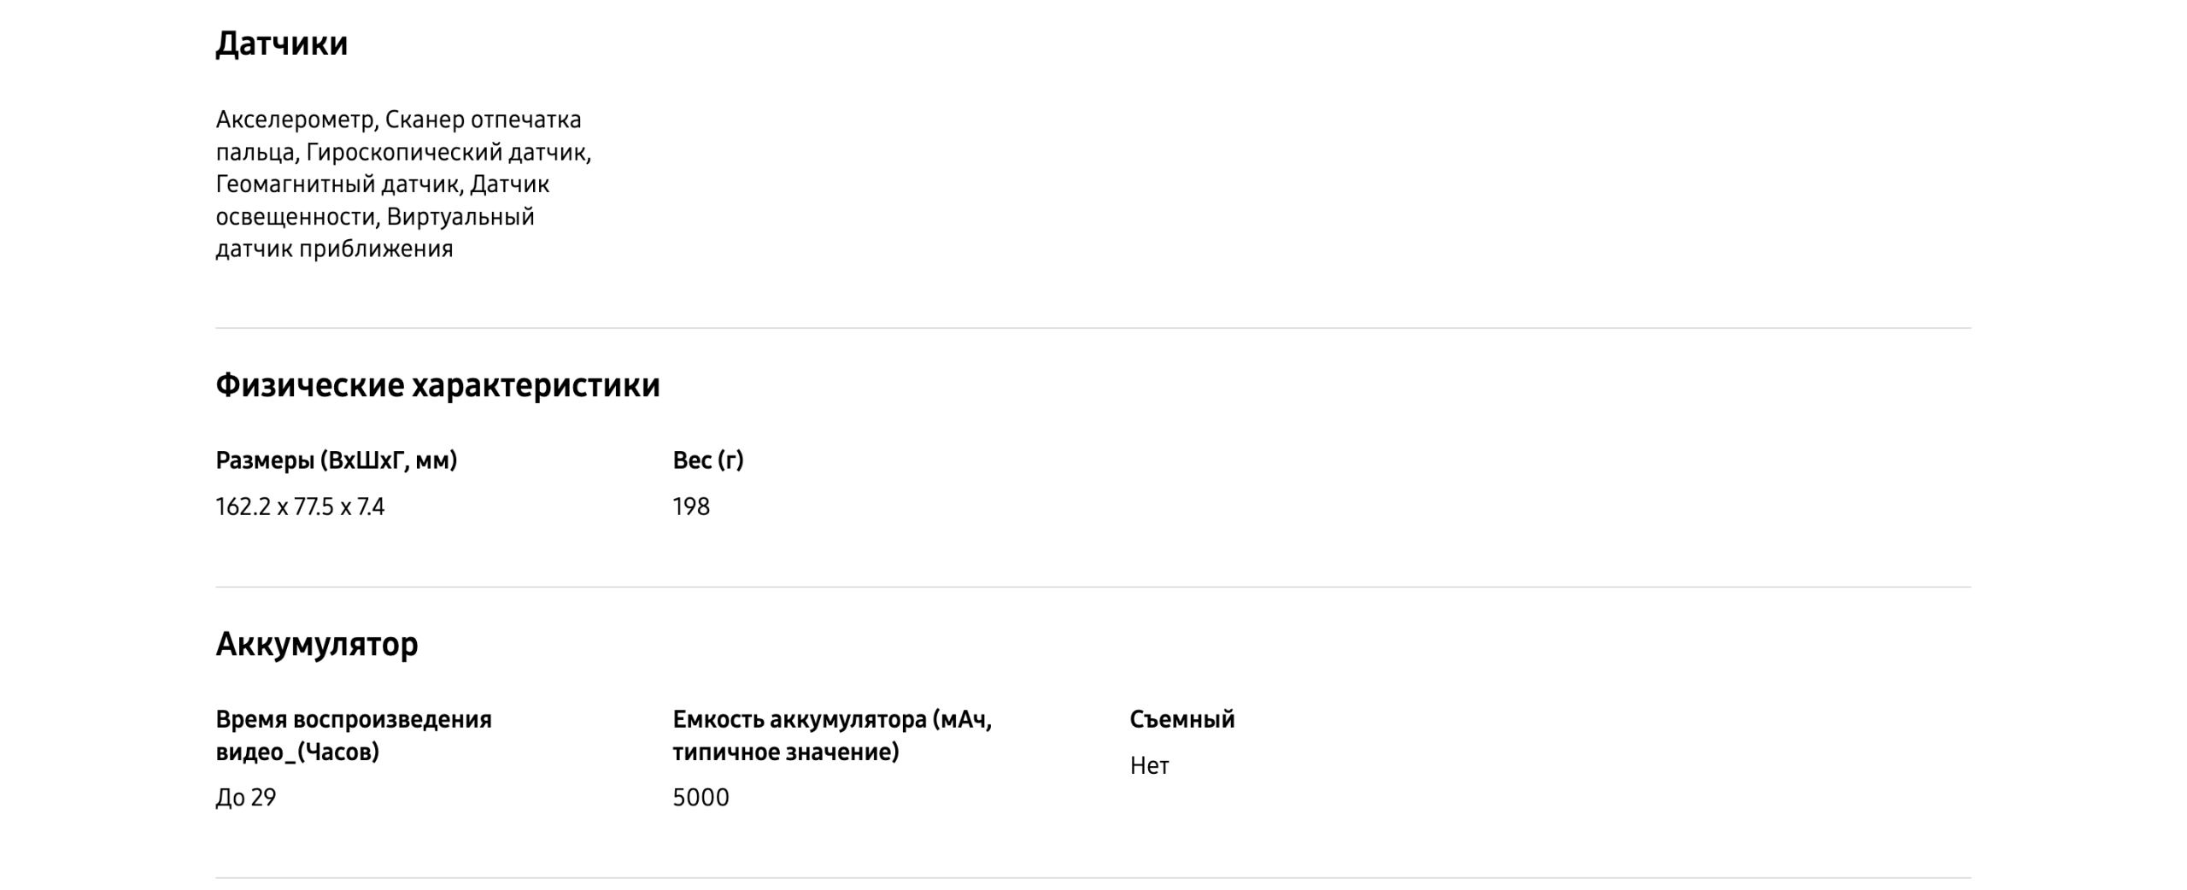Viewport: 2187px width, 890px height.
Task: Click the value Нет under Съемный
Action: (1149, 766)
